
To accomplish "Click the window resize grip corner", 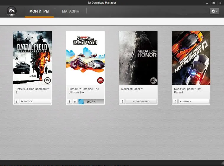I will (222, 163).
